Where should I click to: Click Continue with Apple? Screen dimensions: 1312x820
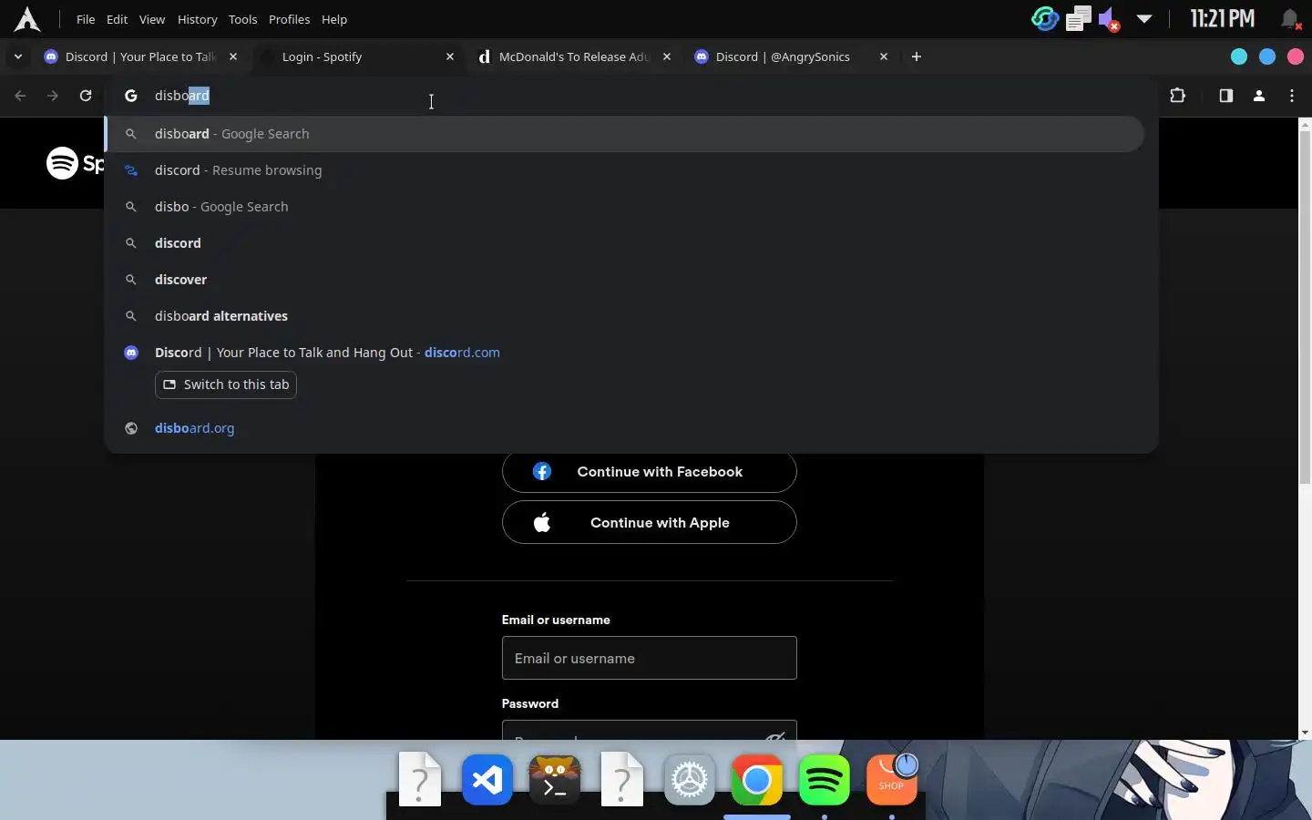(650, 523)
